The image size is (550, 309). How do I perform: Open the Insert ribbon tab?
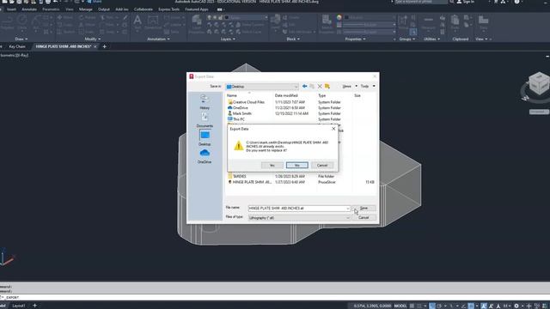point(11,9)
